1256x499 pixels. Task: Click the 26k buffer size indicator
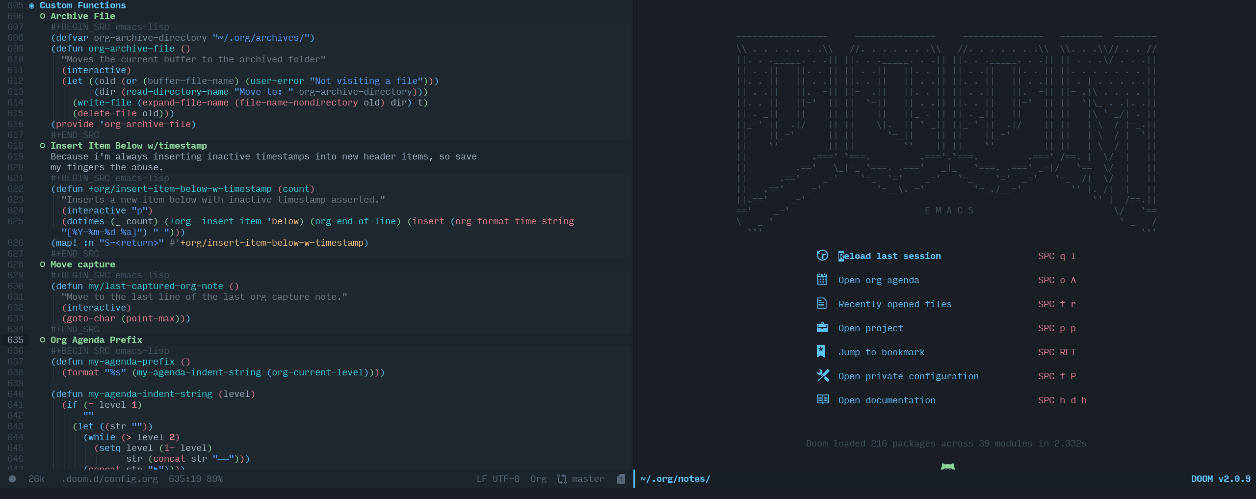36,479
